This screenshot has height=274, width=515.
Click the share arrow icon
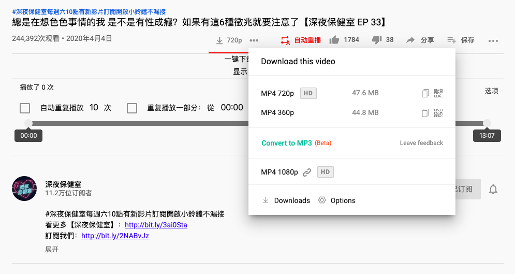click(410, 40)
